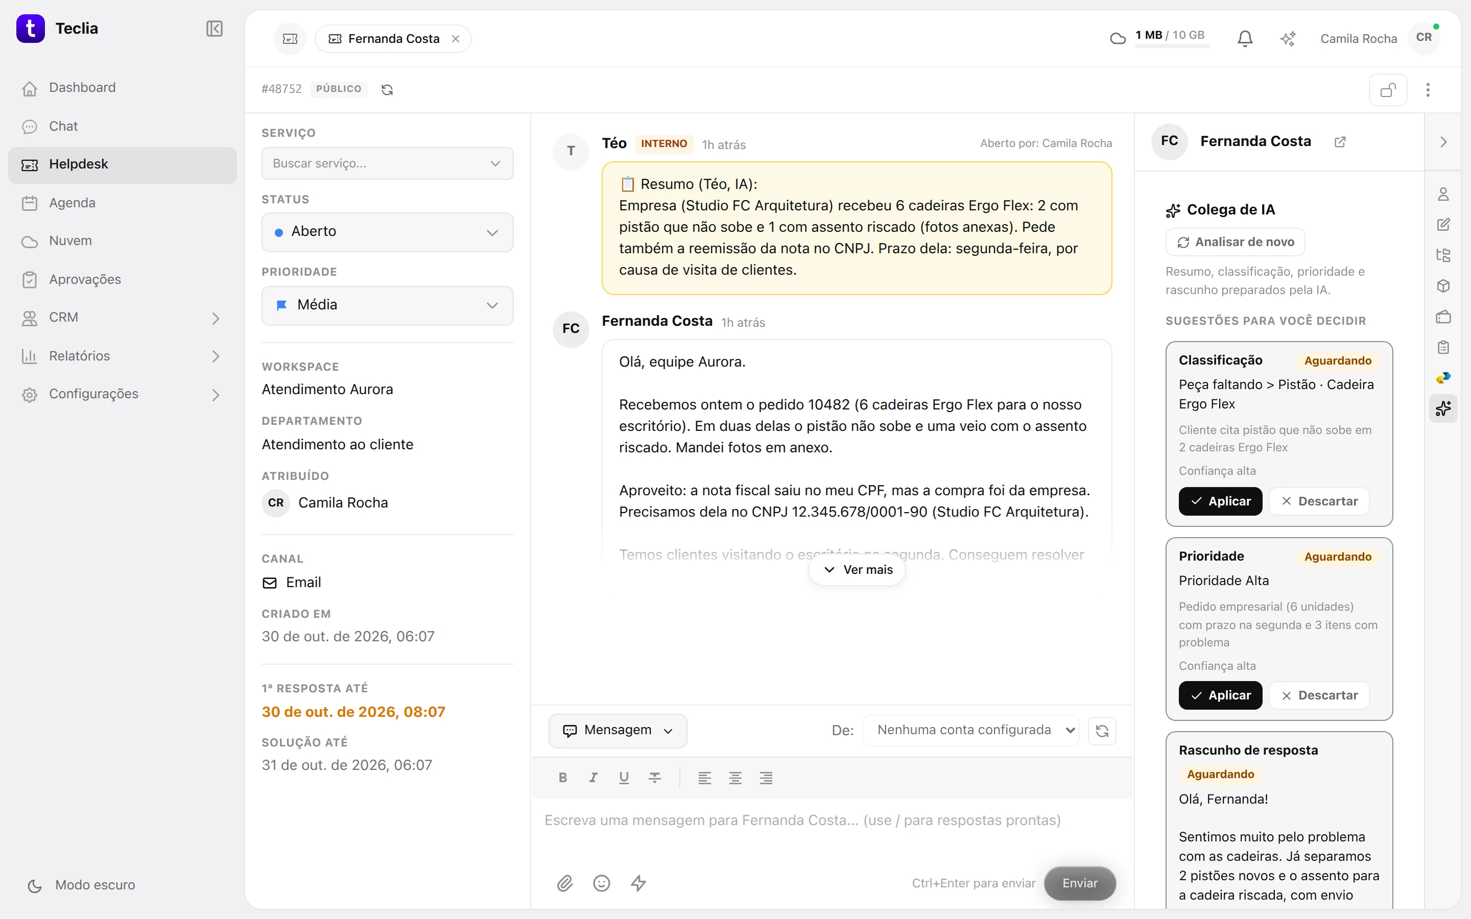This screenshot has height=919, width=1471.
Task: Collapse the left sidebar panel icon
Action: click(214, 29)
